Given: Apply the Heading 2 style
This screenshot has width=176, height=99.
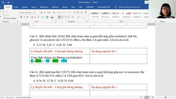Looking at the screenshot, I should pyautogui.click(x=127, y=15).
